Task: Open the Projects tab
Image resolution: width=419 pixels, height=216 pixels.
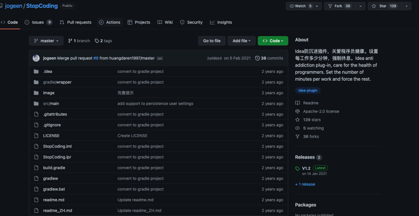Action: (x=139, y=22)
